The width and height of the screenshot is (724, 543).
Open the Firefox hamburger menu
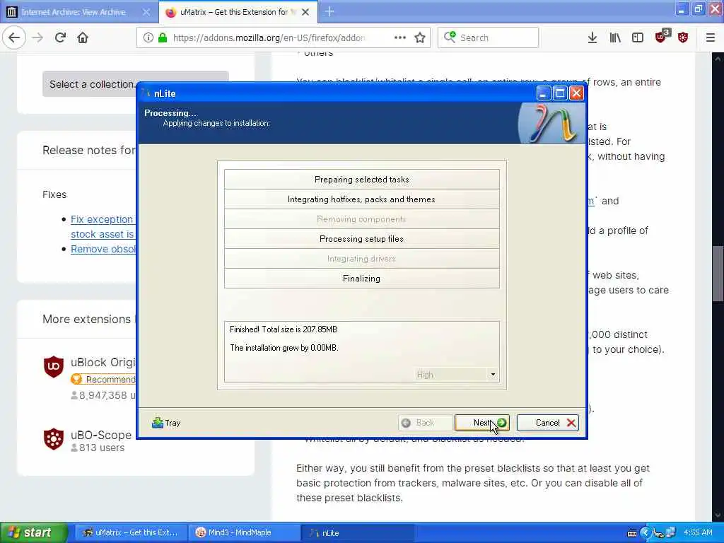pos(711,37)
